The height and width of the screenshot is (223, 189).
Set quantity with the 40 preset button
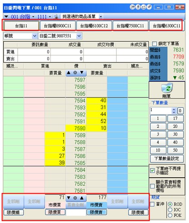[175, 142]
